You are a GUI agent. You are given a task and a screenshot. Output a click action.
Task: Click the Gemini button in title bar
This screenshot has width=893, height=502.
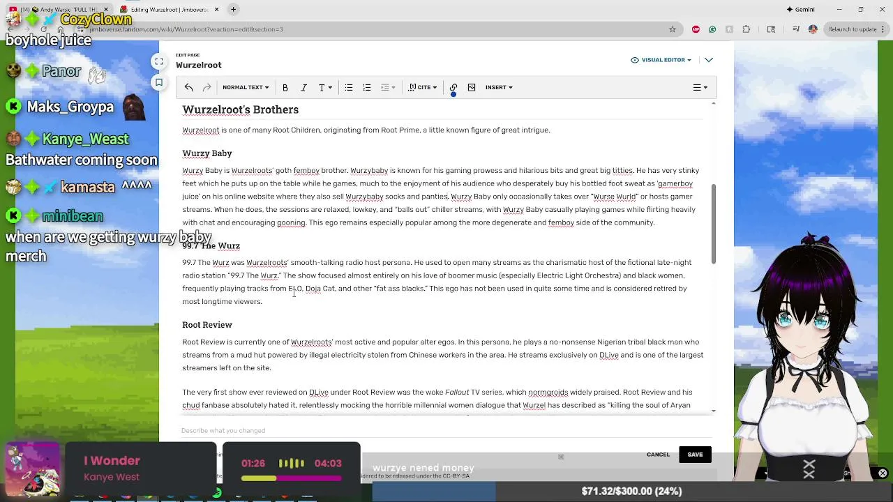point(800,9)
